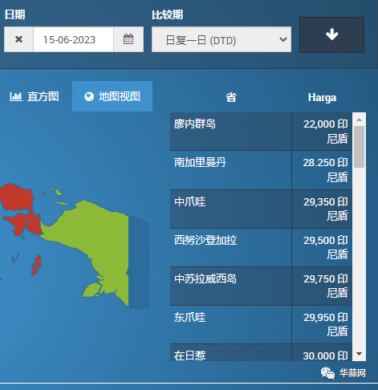Click the scrollbar down arrow

(359, 354)
